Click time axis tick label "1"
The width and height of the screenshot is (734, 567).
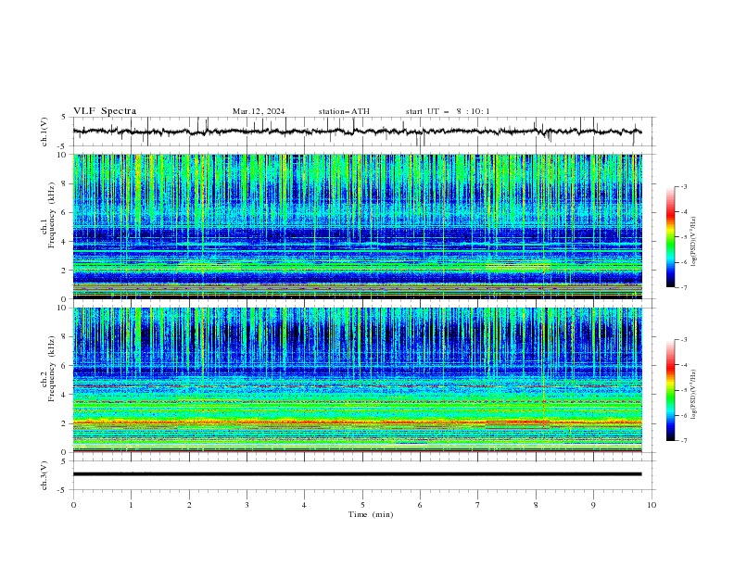pos(131,505)
